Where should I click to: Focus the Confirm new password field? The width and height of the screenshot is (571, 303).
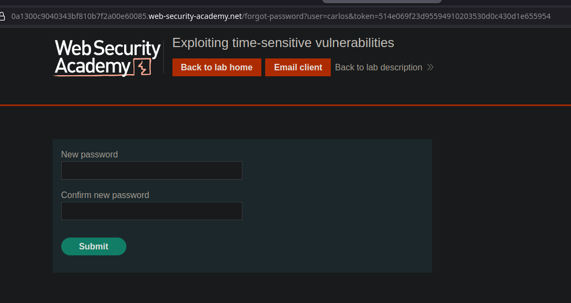pyautogui.click(x=152, y=211)
